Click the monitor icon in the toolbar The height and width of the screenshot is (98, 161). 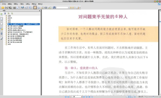23,8
